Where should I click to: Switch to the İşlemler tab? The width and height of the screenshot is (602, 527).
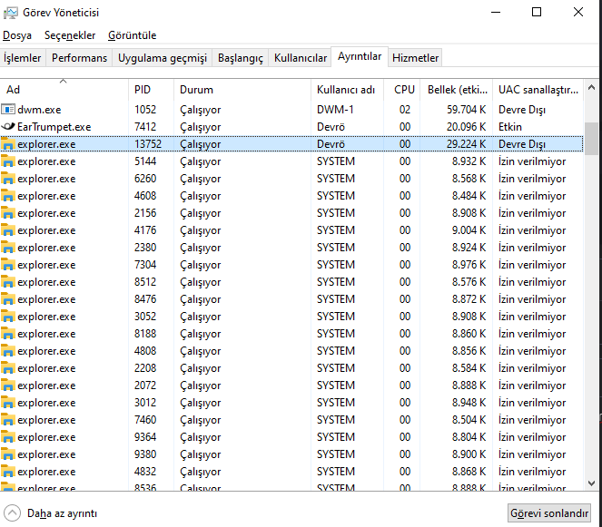pyautogui.click(x=23, y=58)
